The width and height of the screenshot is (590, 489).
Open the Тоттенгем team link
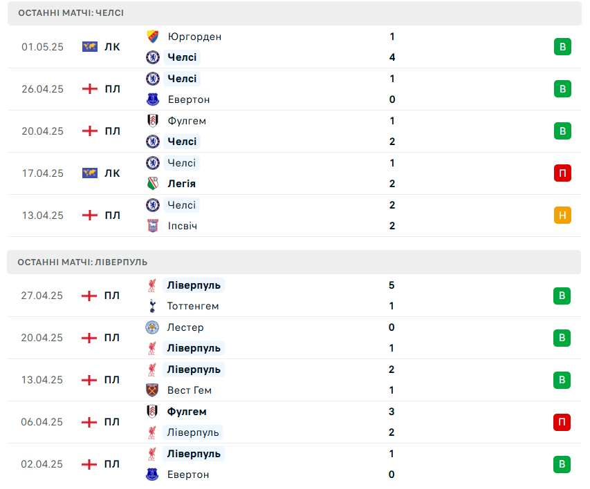(193, 306)
